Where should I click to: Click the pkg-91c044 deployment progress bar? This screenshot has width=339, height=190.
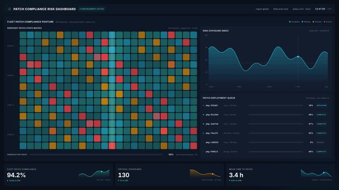pos(276,115)
